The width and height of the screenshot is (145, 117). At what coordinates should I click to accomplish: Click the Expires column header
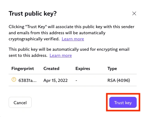pos(83,68)
